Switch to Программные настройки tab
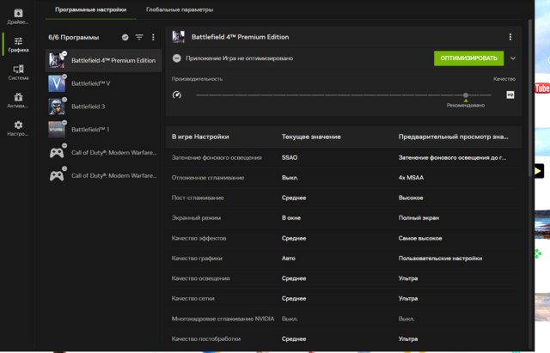 tap(90, 9)
